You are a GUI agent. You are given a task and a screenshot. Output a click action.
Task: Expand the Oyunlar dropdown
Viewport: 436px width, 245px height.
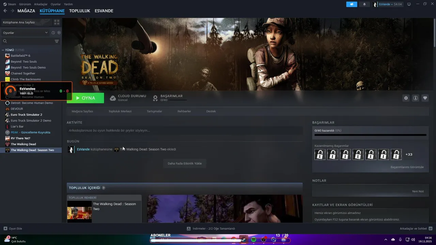(x=26, y=33)
